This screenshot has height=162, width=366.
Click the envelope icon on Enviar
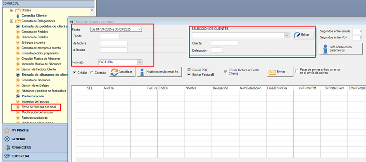[x=272, y=72]
